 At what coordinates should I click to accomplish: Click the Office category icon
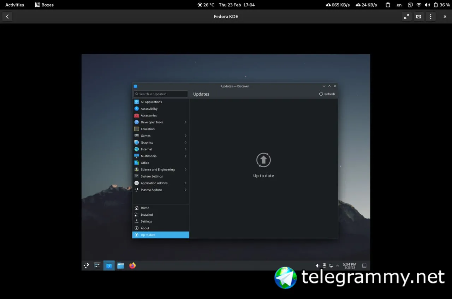137,163
